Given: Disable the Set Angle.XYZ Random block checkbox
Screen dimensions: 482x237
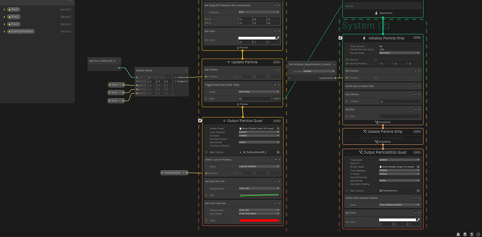Looking at the screenshot, I should click(x=275, y=5).
